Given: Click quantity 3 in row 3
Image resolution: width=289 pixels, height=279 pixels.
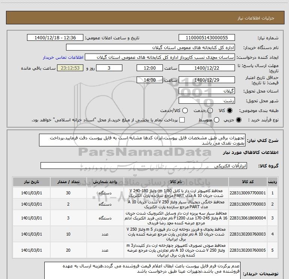Looking at the screenshot, I should [x=68, y=218].
